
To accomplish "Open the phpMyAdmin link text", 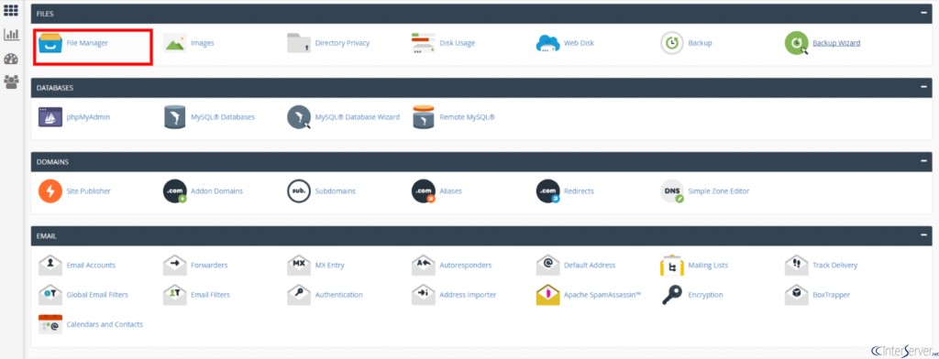I will (88, 117).
